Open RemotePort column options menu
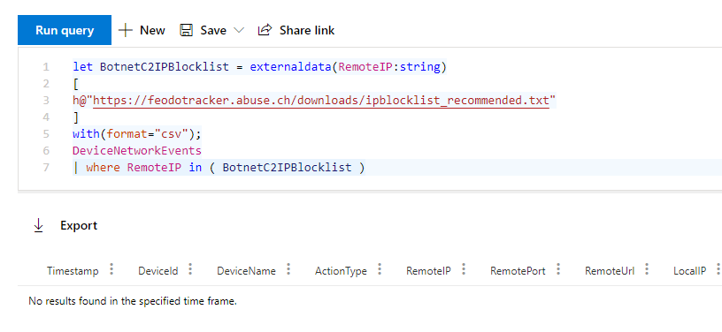Screen dimensions: 722x332 pyautogui.click(x=558, y=269)
